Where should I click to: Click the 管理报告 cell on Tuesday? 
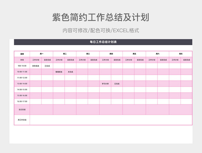[x=59, y=72]
